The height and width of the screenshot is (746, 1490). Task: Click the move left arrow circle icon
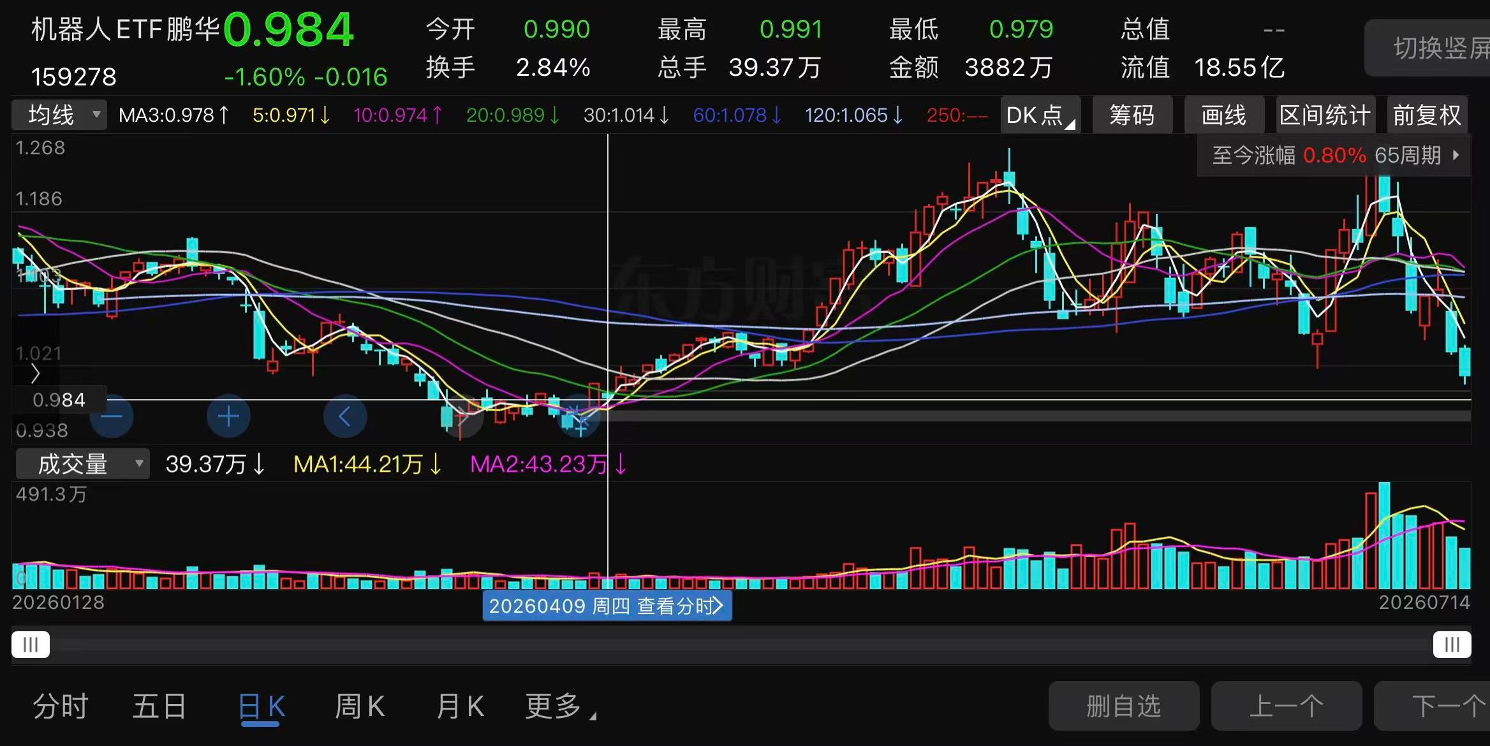tap(345, 417)
